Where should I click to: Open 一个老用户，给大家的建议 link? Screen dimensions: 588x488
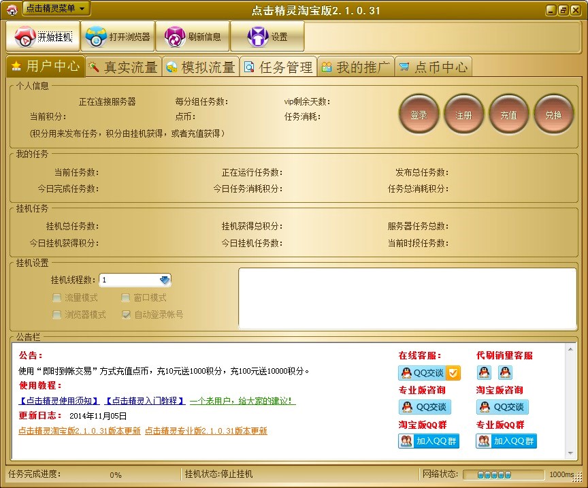243,401
